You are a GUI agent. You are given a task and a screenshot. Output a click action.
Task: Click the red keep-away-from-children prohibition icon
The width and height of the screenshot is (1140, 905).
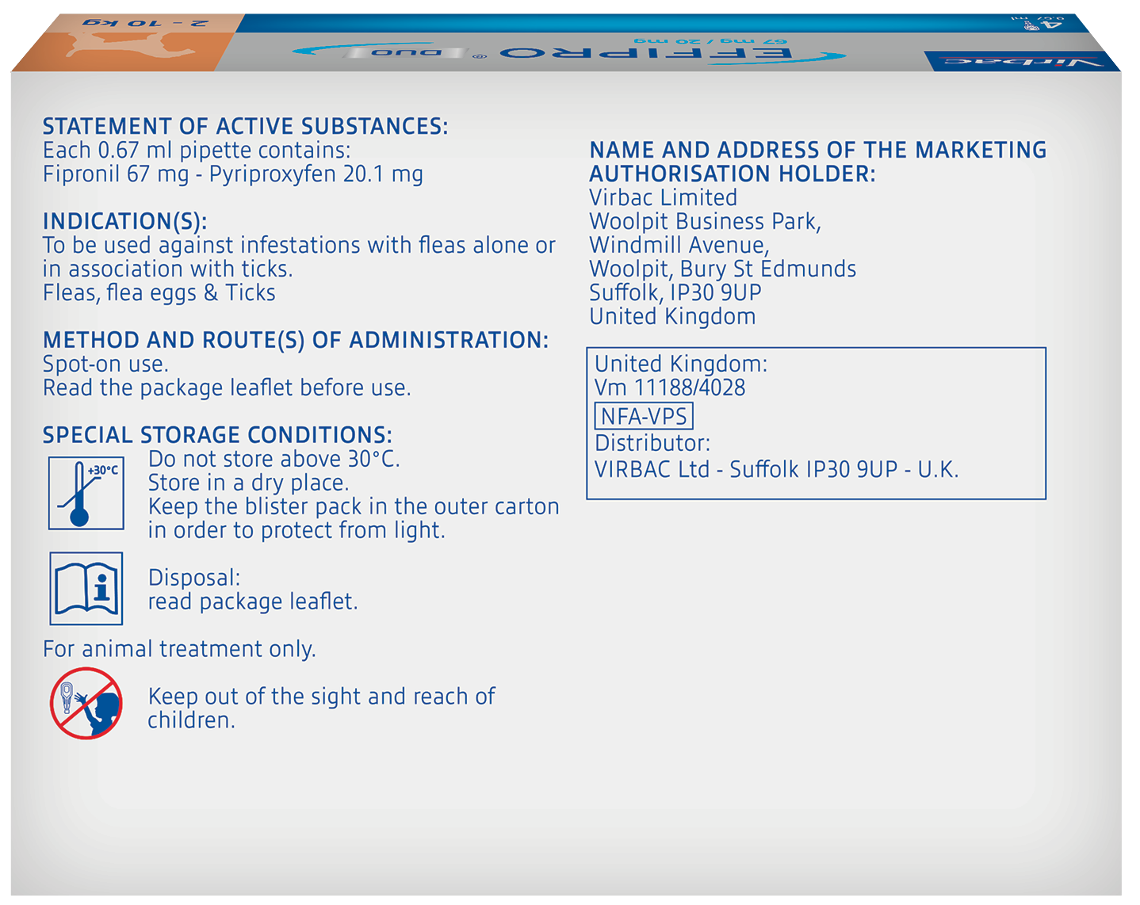(86, 703)
